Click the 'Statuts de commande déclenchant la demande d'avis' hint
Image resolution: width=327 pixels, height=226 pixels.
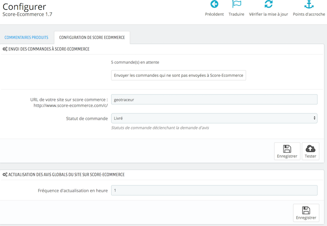pos(160,128)
